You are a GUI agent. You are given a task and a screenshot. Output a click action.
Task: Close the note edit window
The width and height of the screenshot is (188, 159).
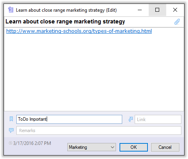coord(175,10)
